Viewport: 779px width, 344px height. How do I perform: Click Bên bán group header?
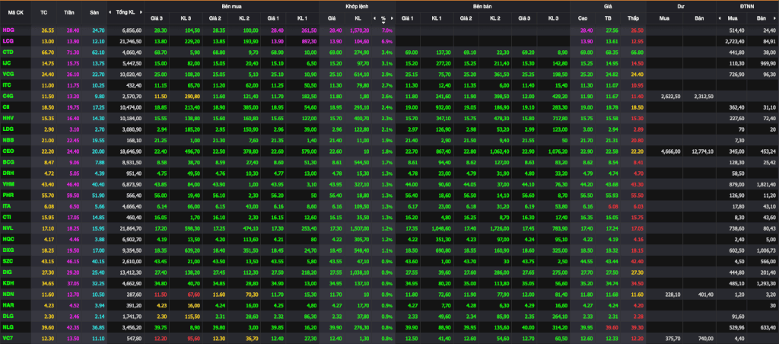[482, 6]
